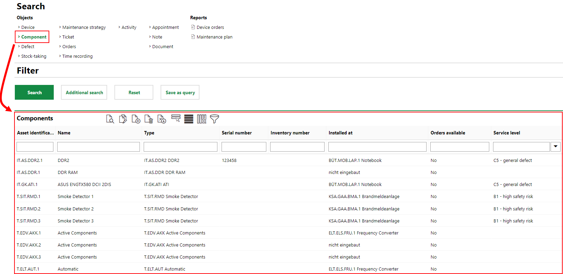Screen dimensions: 563x274
Task: Click serial number 123458 cell
Action: (229, 160)
